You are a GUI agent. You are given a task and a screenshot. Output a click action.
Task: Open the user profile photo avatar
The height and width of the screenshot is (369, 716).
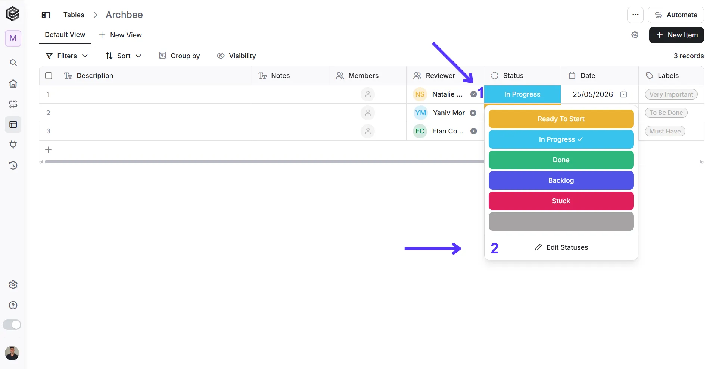pyautogui.click(x=12, y=353)
